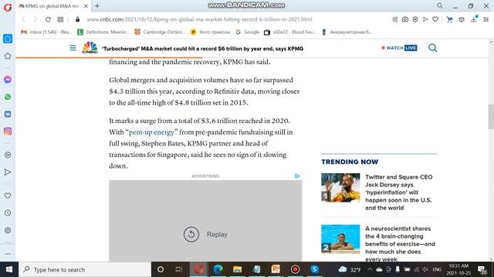Open the Jack Dorsey hyperinflation trending story
The image size is (494, 277).
[x=398, y=192]
